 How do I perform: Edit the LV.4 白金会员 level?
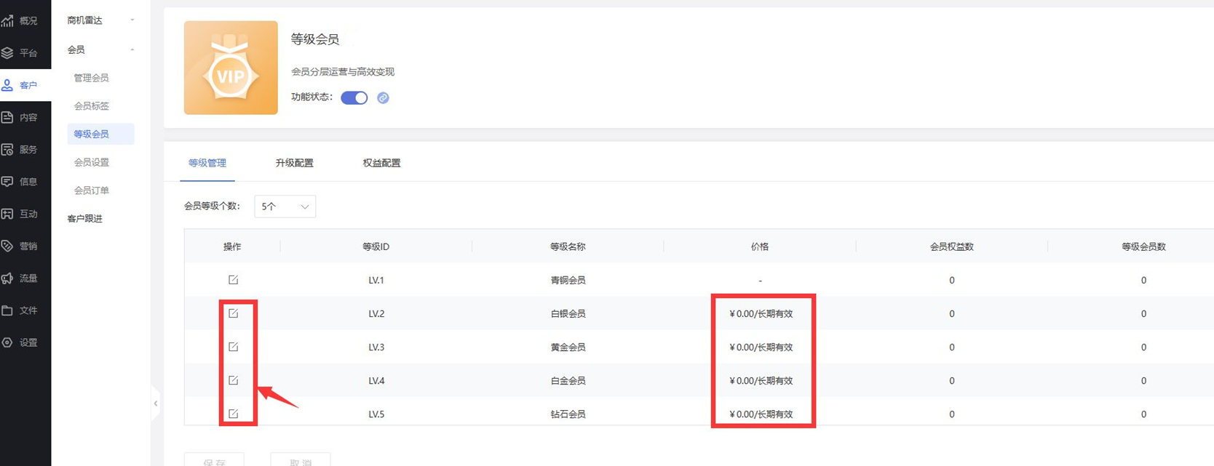coord(233,380)
